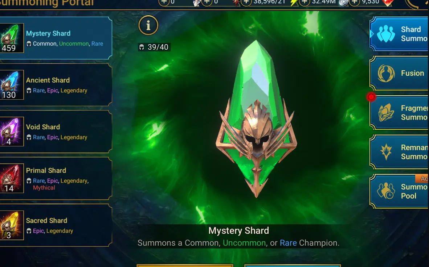Click the large Mystery Shard crystal
The image size is (429, 267).
[256, 119]
